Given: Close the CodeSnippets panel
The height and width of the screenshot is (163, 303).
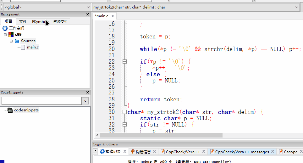Looking at the screenshot, I should [88, 93].
